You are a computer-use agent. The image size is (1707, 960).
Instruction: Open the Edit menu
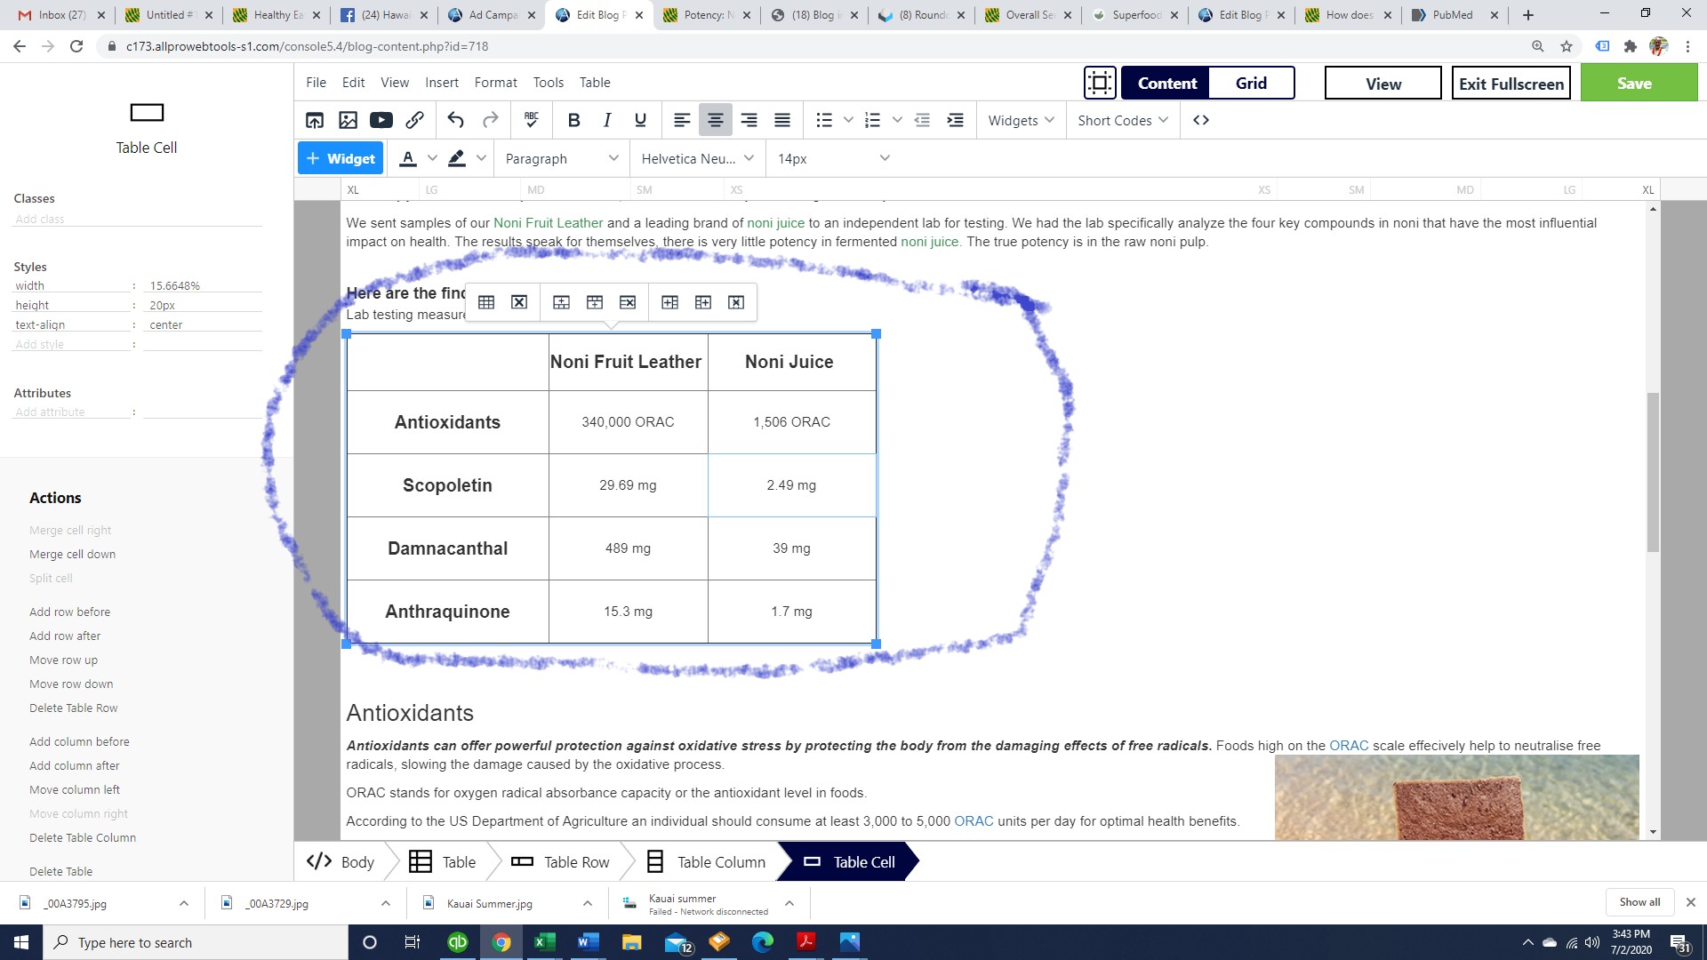(353, 83)
